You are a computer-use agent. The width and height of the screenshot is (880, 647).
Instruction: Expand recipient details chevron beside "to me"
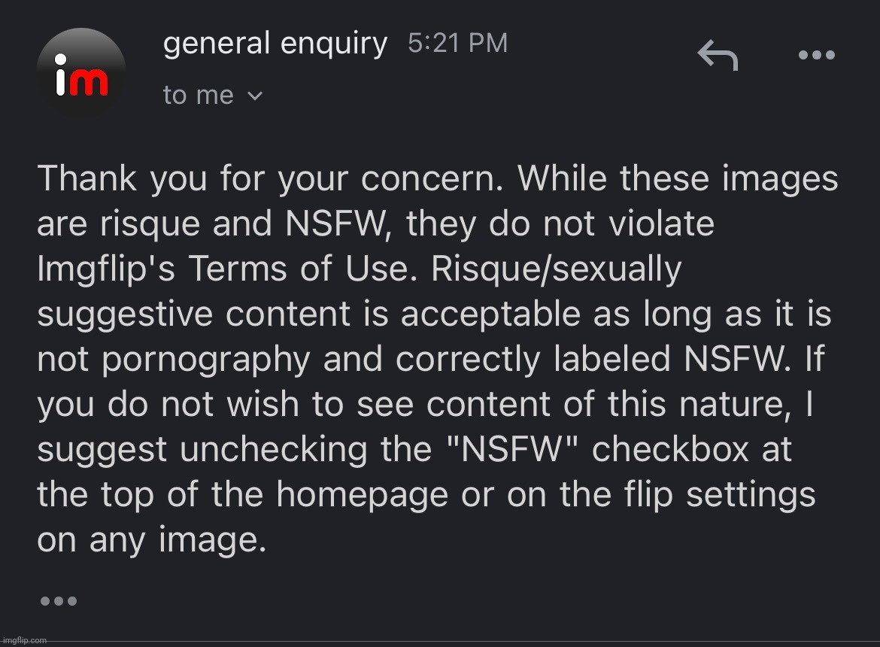(255, 96)
